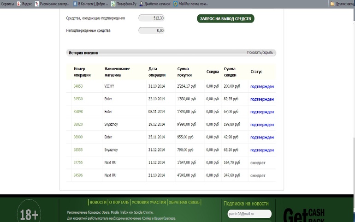Image resolution: width=355 pixels, height=222 pixels.
Task: Open operation number 38020
Action: pyautogui.click(x=78, y=125)
